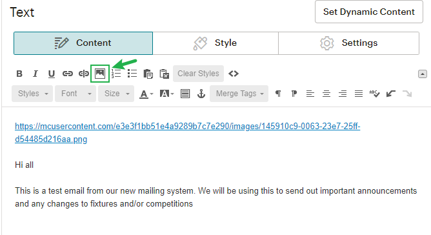Open the Insert Image tool
The height and width of the screenshot is (235, 431).
[x=100, y=74]
